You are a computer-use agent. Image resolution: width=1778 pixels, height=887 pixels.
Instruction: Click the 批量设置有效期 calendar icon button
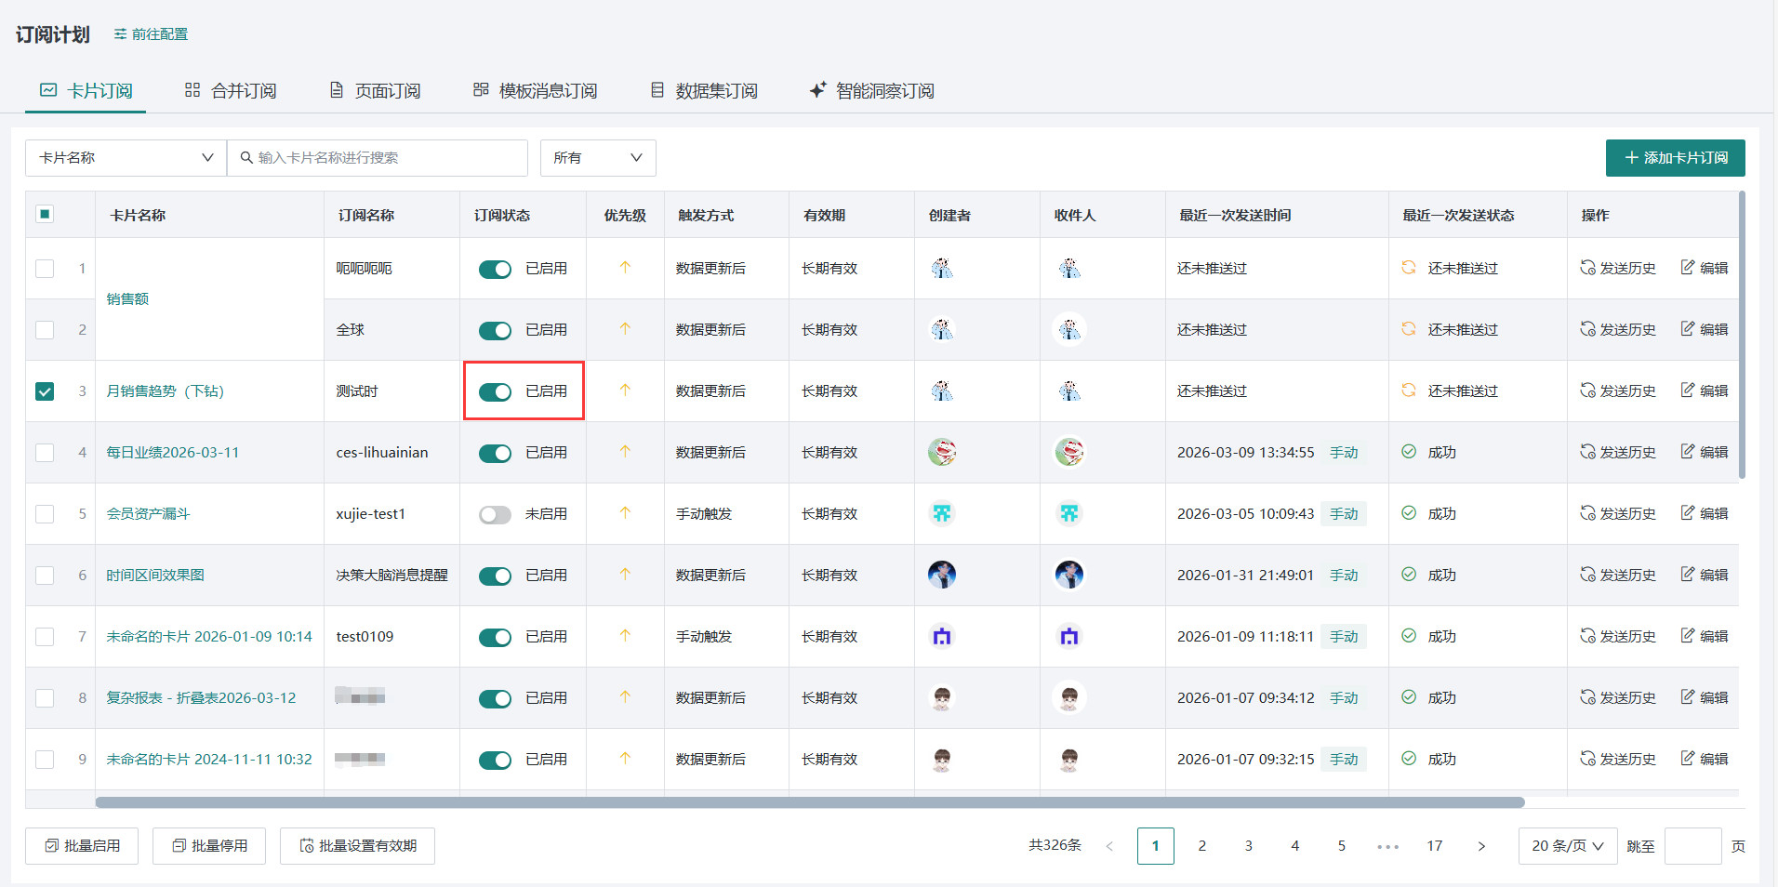pyautogui.click(x=306, y=846)
